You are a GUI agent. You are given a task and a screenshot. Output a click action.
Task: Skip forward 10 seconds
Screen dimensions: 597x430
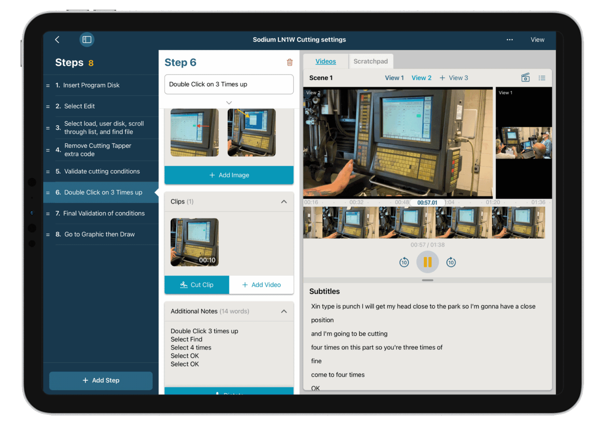(x=451, y=262)
